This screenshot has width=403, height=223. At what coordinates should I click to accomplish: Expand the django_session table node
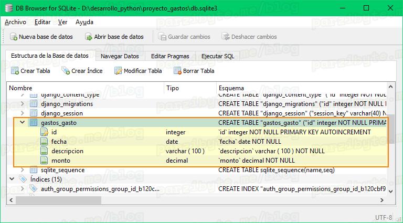click(x=22, y=113)
